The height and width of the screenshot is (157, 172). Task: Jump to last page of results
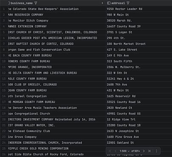point(149,151)
